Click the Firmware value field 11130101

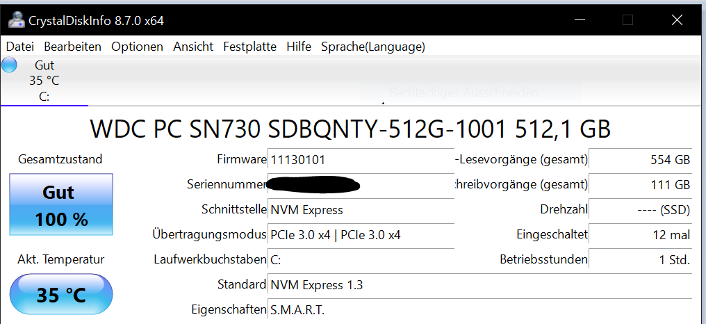coord(361,160)
